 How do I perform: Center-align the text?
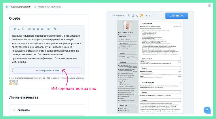(x=33, y=29)
